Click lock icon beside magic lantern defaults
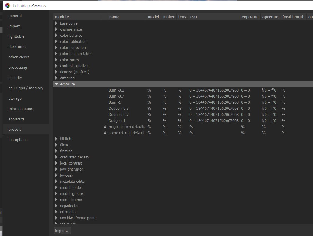The image size is (313, 236). click(x=105, y=127)
